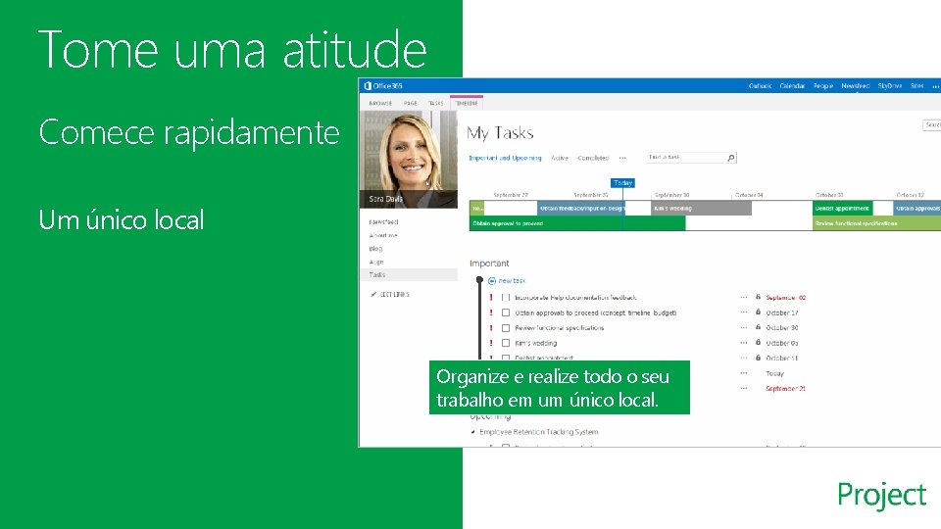
Task: Click the lock icon next to October 30
Action: coord(758,327)
